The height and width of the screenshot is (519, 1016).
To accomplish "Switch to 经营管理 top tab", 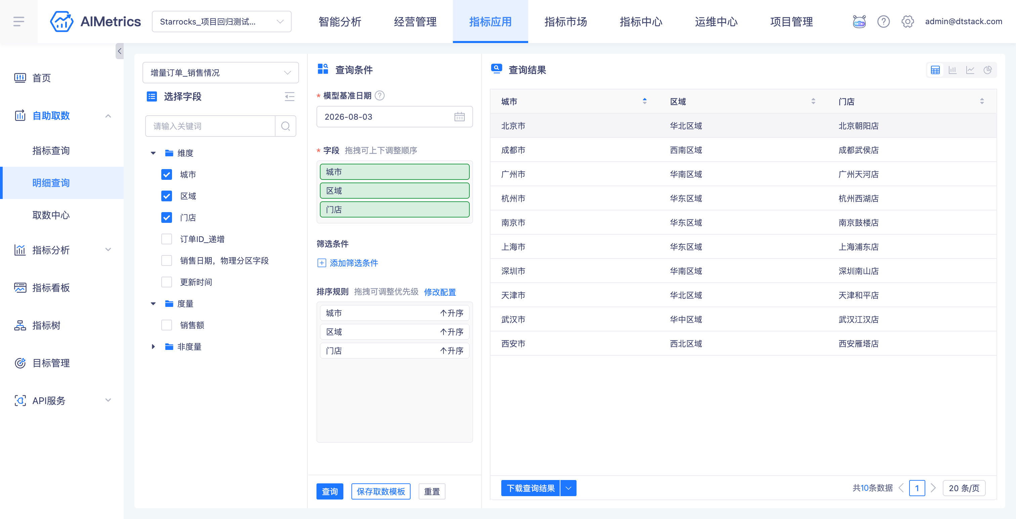I will tap(415, 21).
